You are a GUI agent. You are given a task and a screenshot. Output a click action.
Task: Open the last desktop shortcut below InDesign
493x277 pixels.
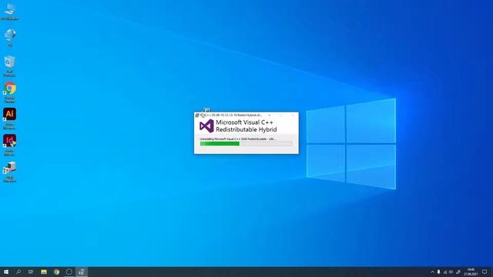click(10, 172)
